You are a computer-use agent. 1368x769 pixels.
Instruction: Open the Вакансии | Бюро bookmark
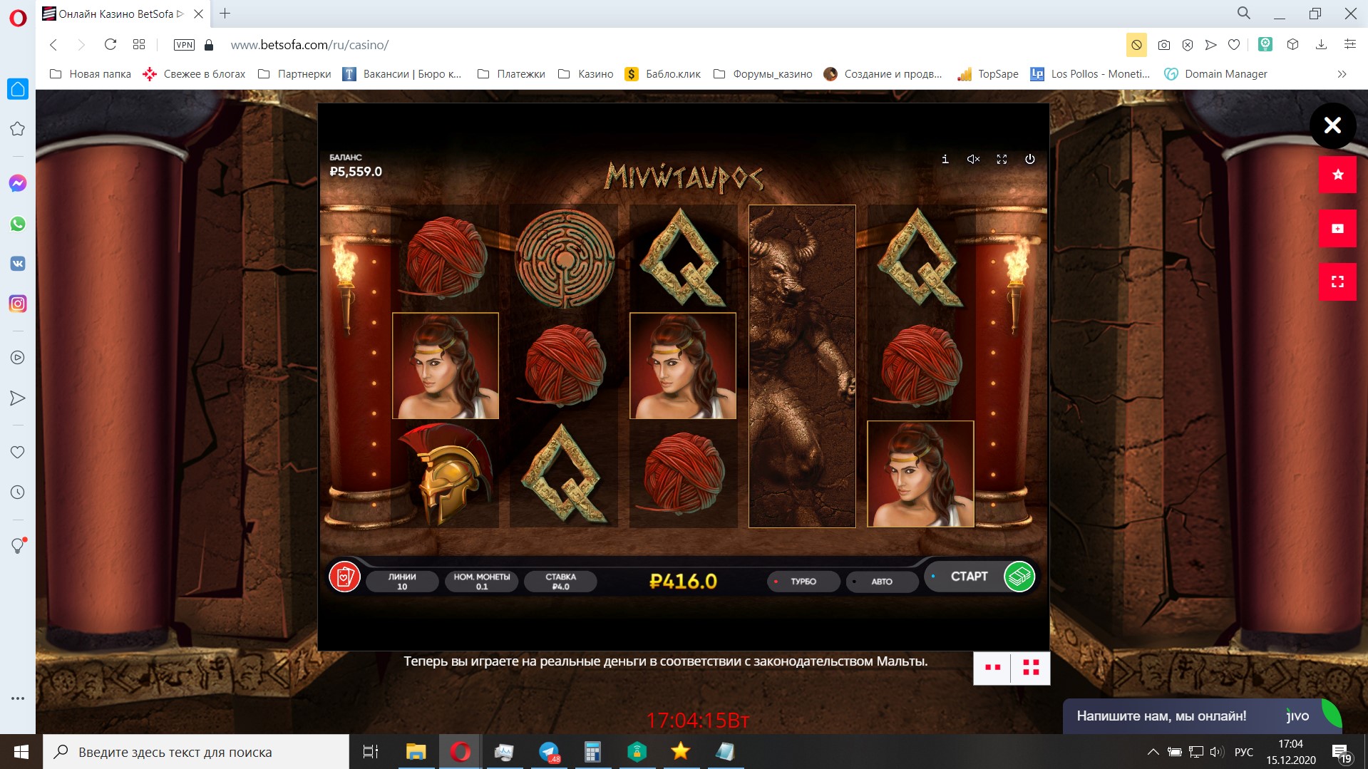coord(403,74)
